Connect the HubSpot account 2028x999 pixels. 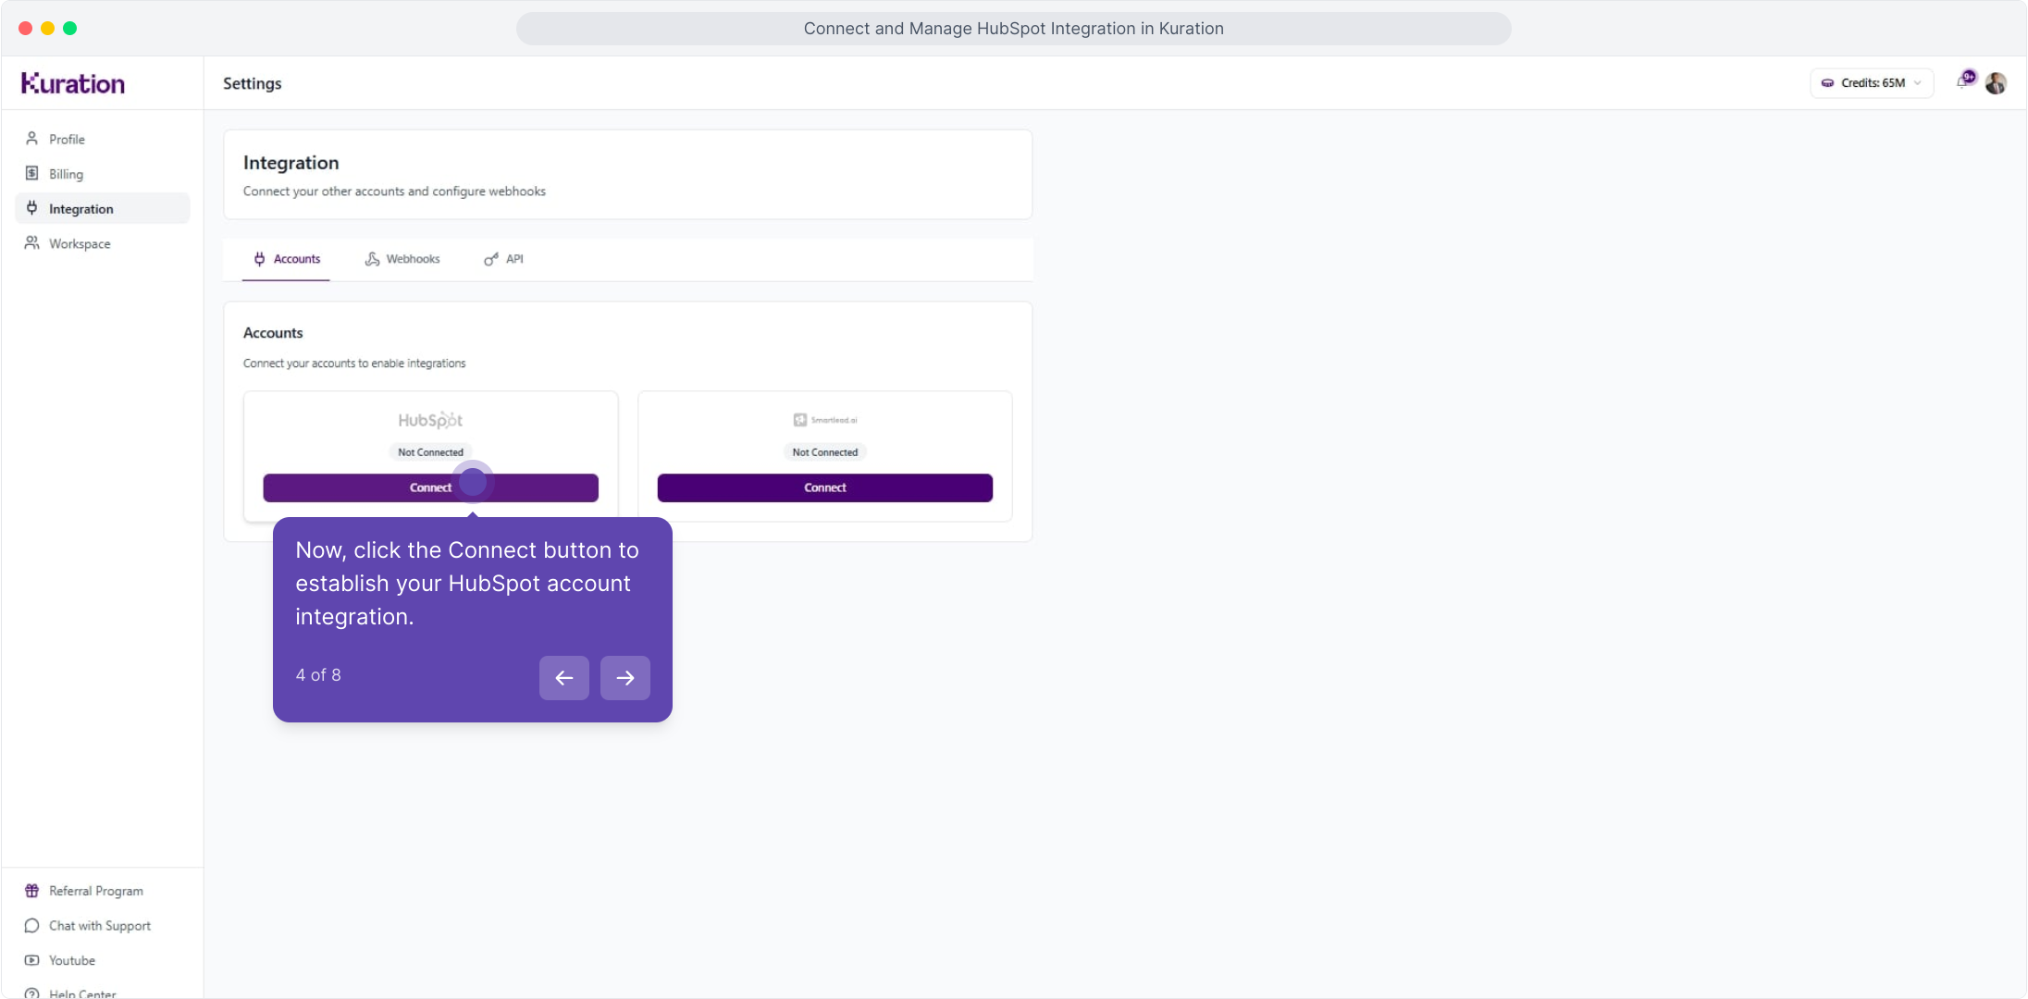coord(430,487)
